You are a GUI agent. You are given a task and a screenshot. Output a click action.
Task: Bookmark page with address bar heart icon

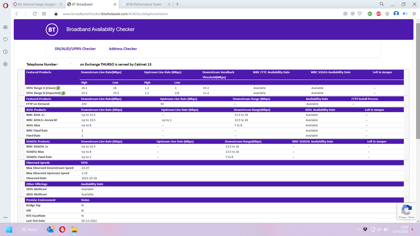click(359, 13)
